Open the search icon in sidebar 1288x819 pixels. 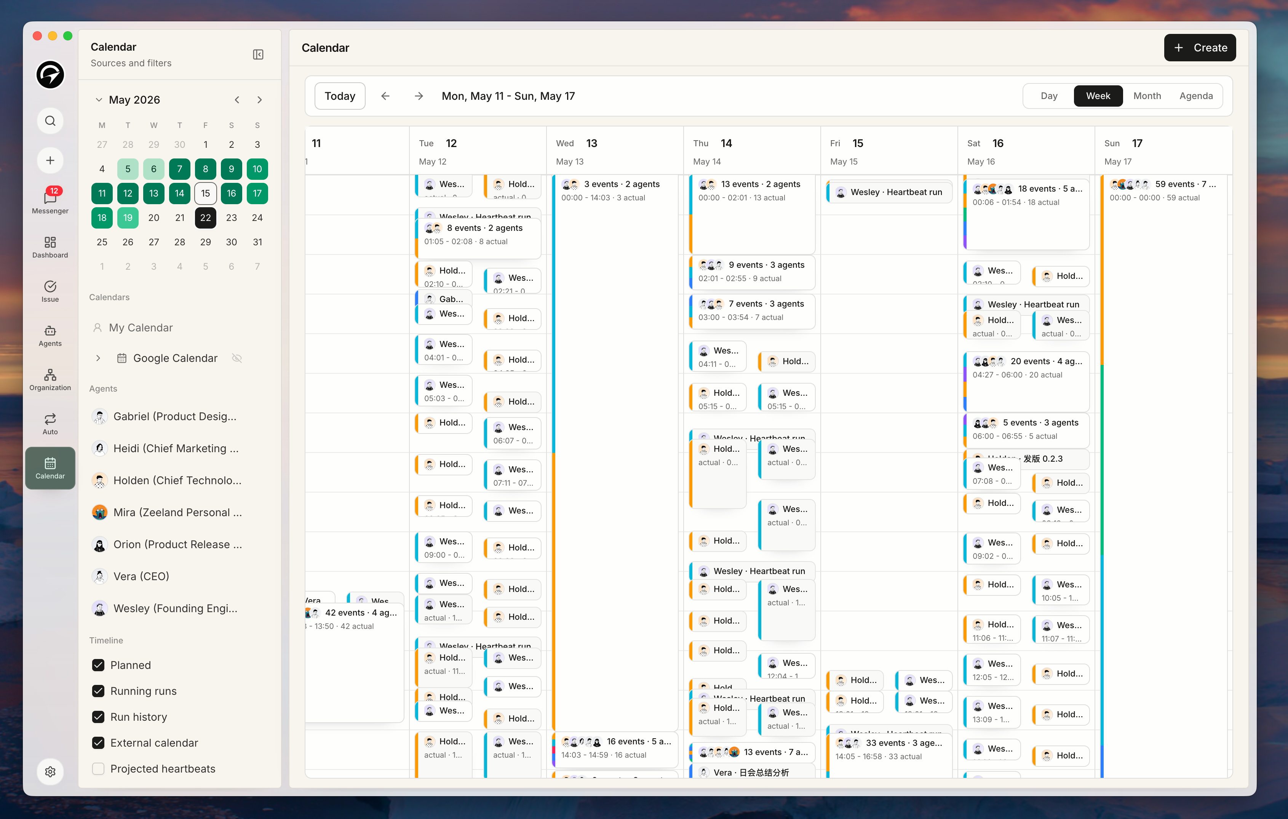tap(50, 121)
